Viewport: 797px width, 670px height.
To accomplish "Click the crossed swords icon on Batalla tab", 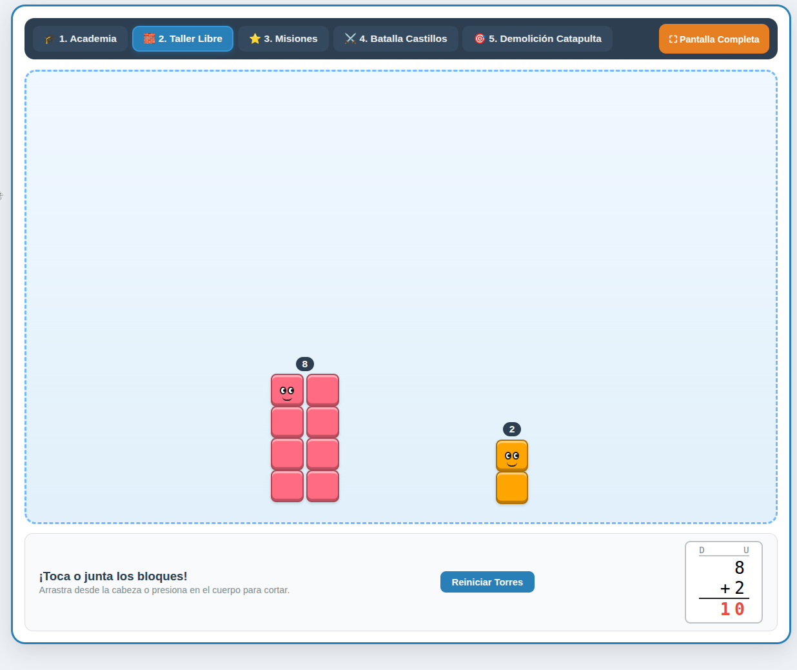I will click(350, 39).
